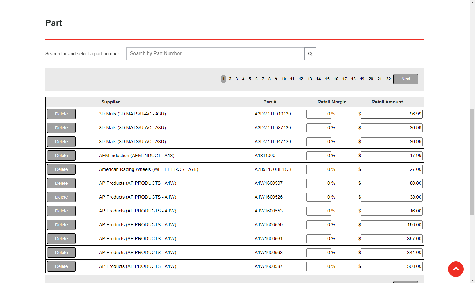
Task: Select current page 1 in pagination
Action: [x=223, y=79]
